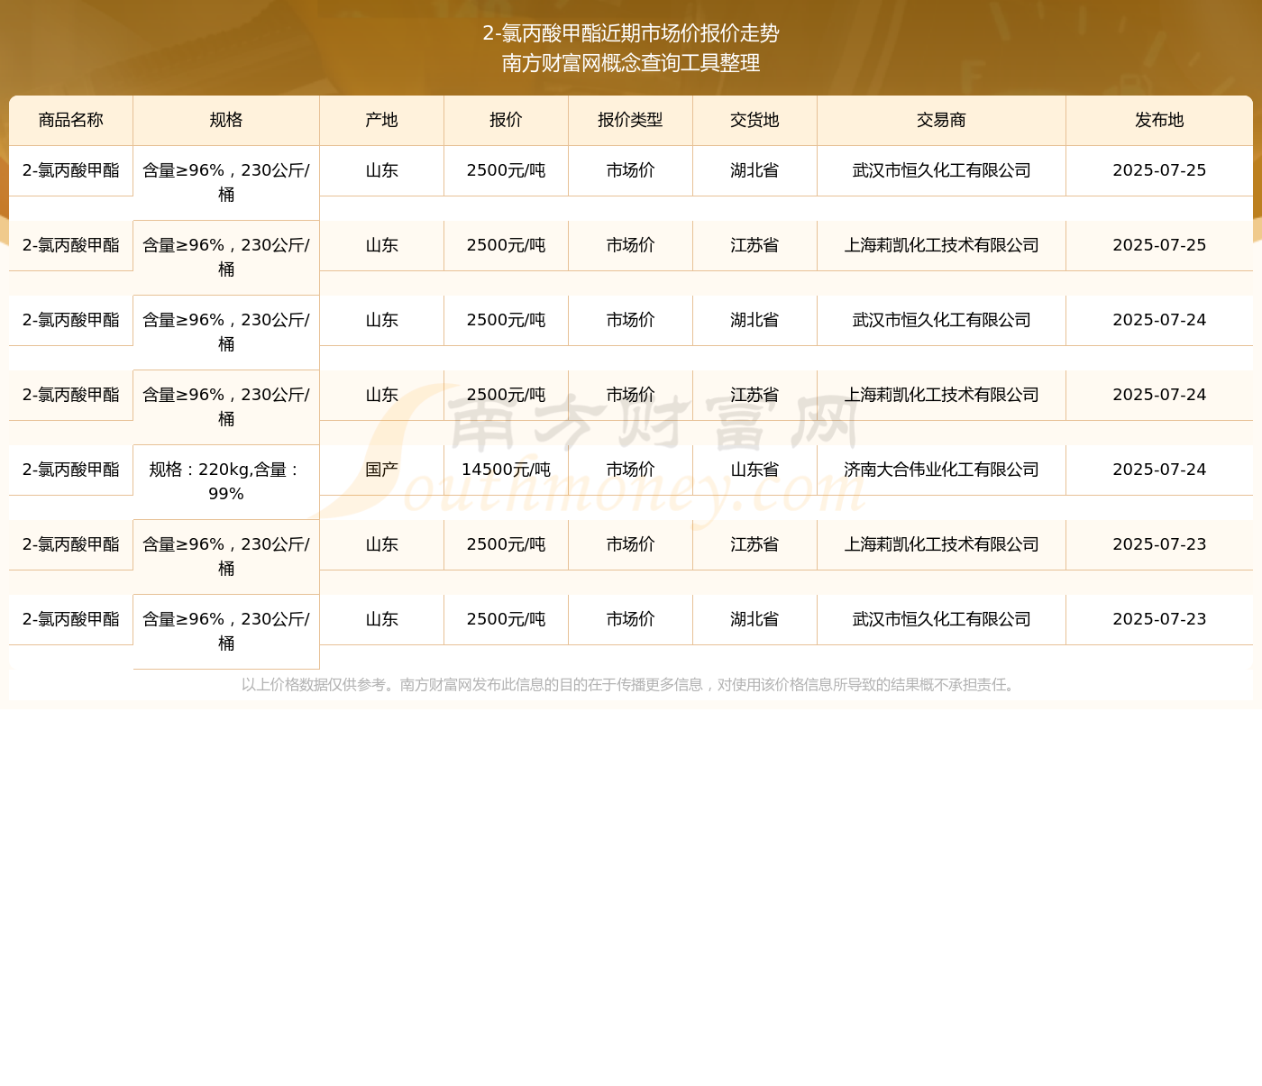Image resolution: width=1262 pixels, height=1086 pixels.
Task: Click the 产地 column header
Action: pos(382,120)
